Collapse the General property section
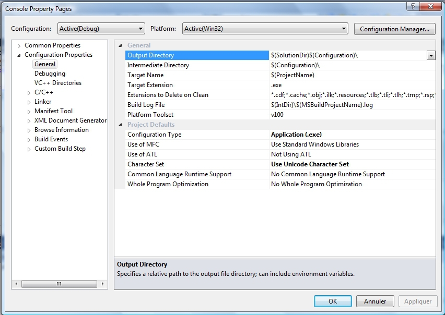The image size is (445, 315). pyautogui.click(x=121, y=45)
